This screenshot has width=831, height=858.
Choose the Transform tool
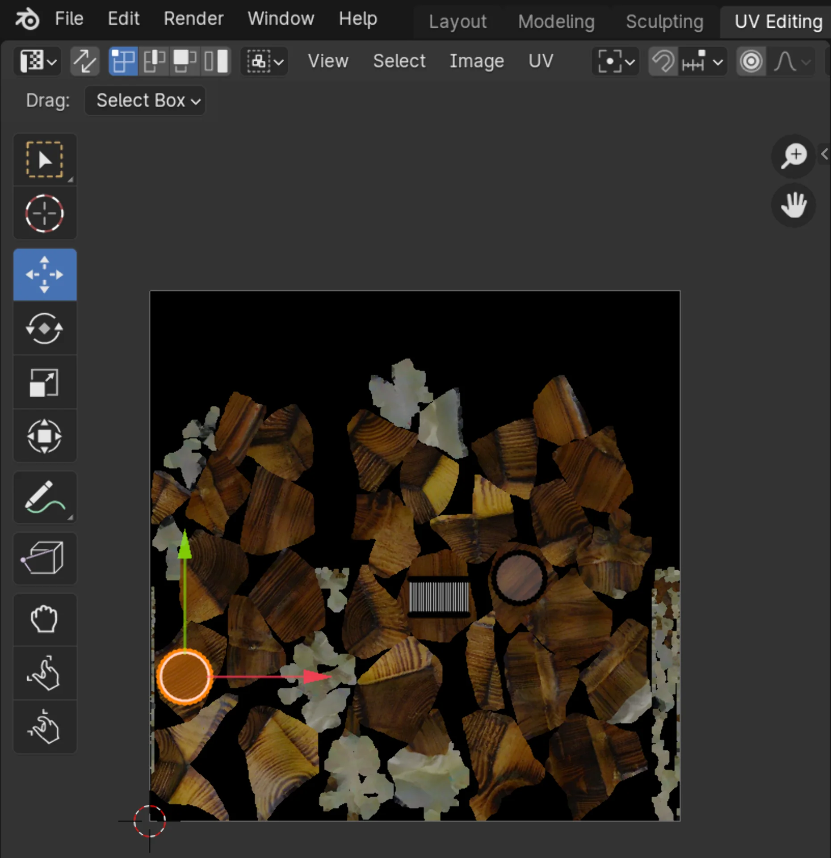(45, 436)
